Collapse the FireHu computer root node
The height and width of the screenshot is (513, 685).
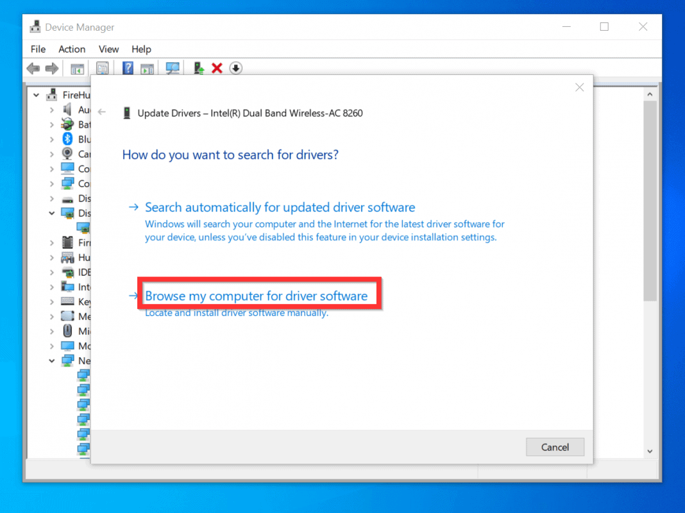click(37, 95)
